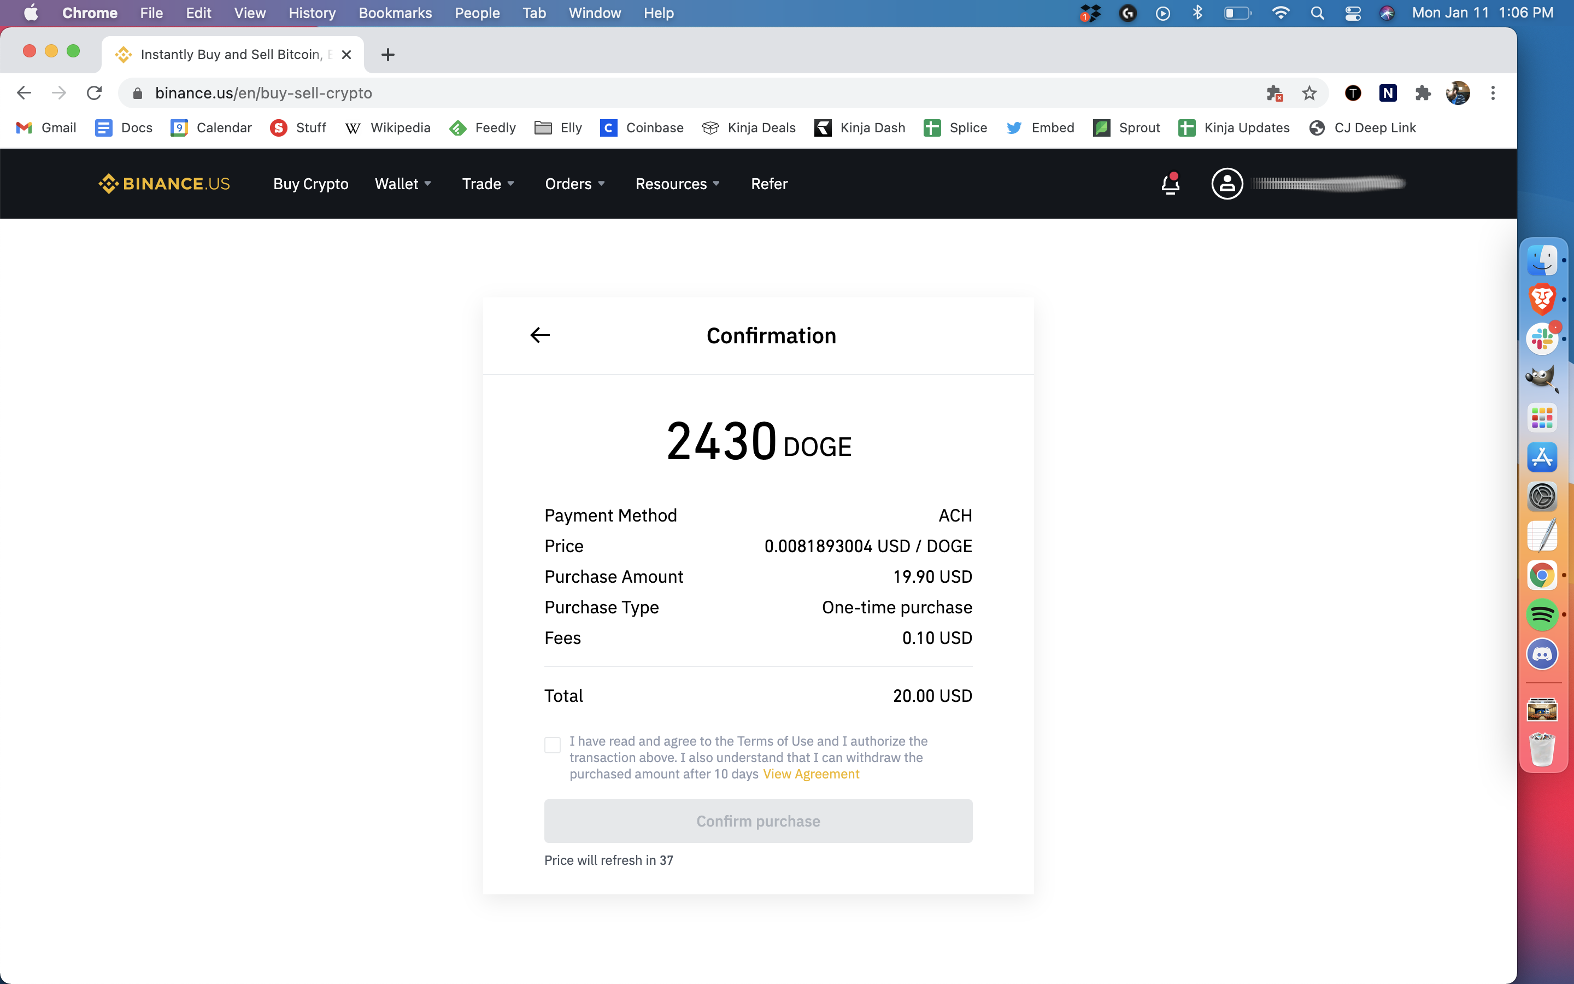Click the Refer menu tab
Screen dimensions: 1574x984
(x=770, y=184)
